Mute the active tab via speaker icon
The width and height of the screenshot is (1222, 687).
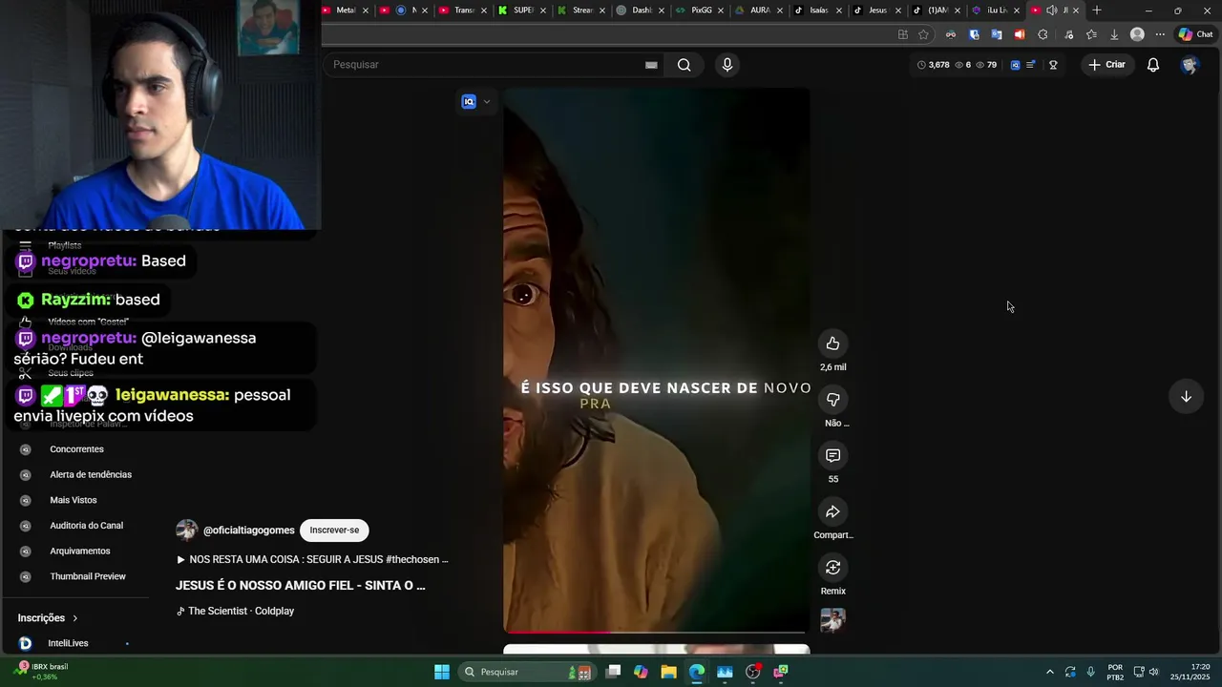point(1051,10)
